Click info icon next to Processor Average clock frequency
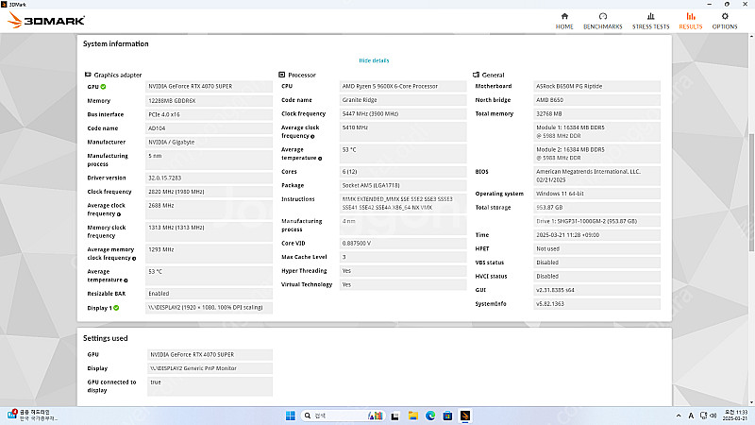This screenshot has width=755, height=425. 312,136
